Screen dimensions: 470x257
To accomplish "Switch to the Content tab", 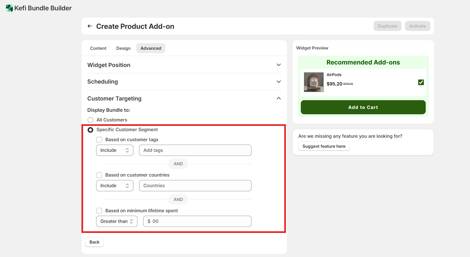I will point(98,48).
